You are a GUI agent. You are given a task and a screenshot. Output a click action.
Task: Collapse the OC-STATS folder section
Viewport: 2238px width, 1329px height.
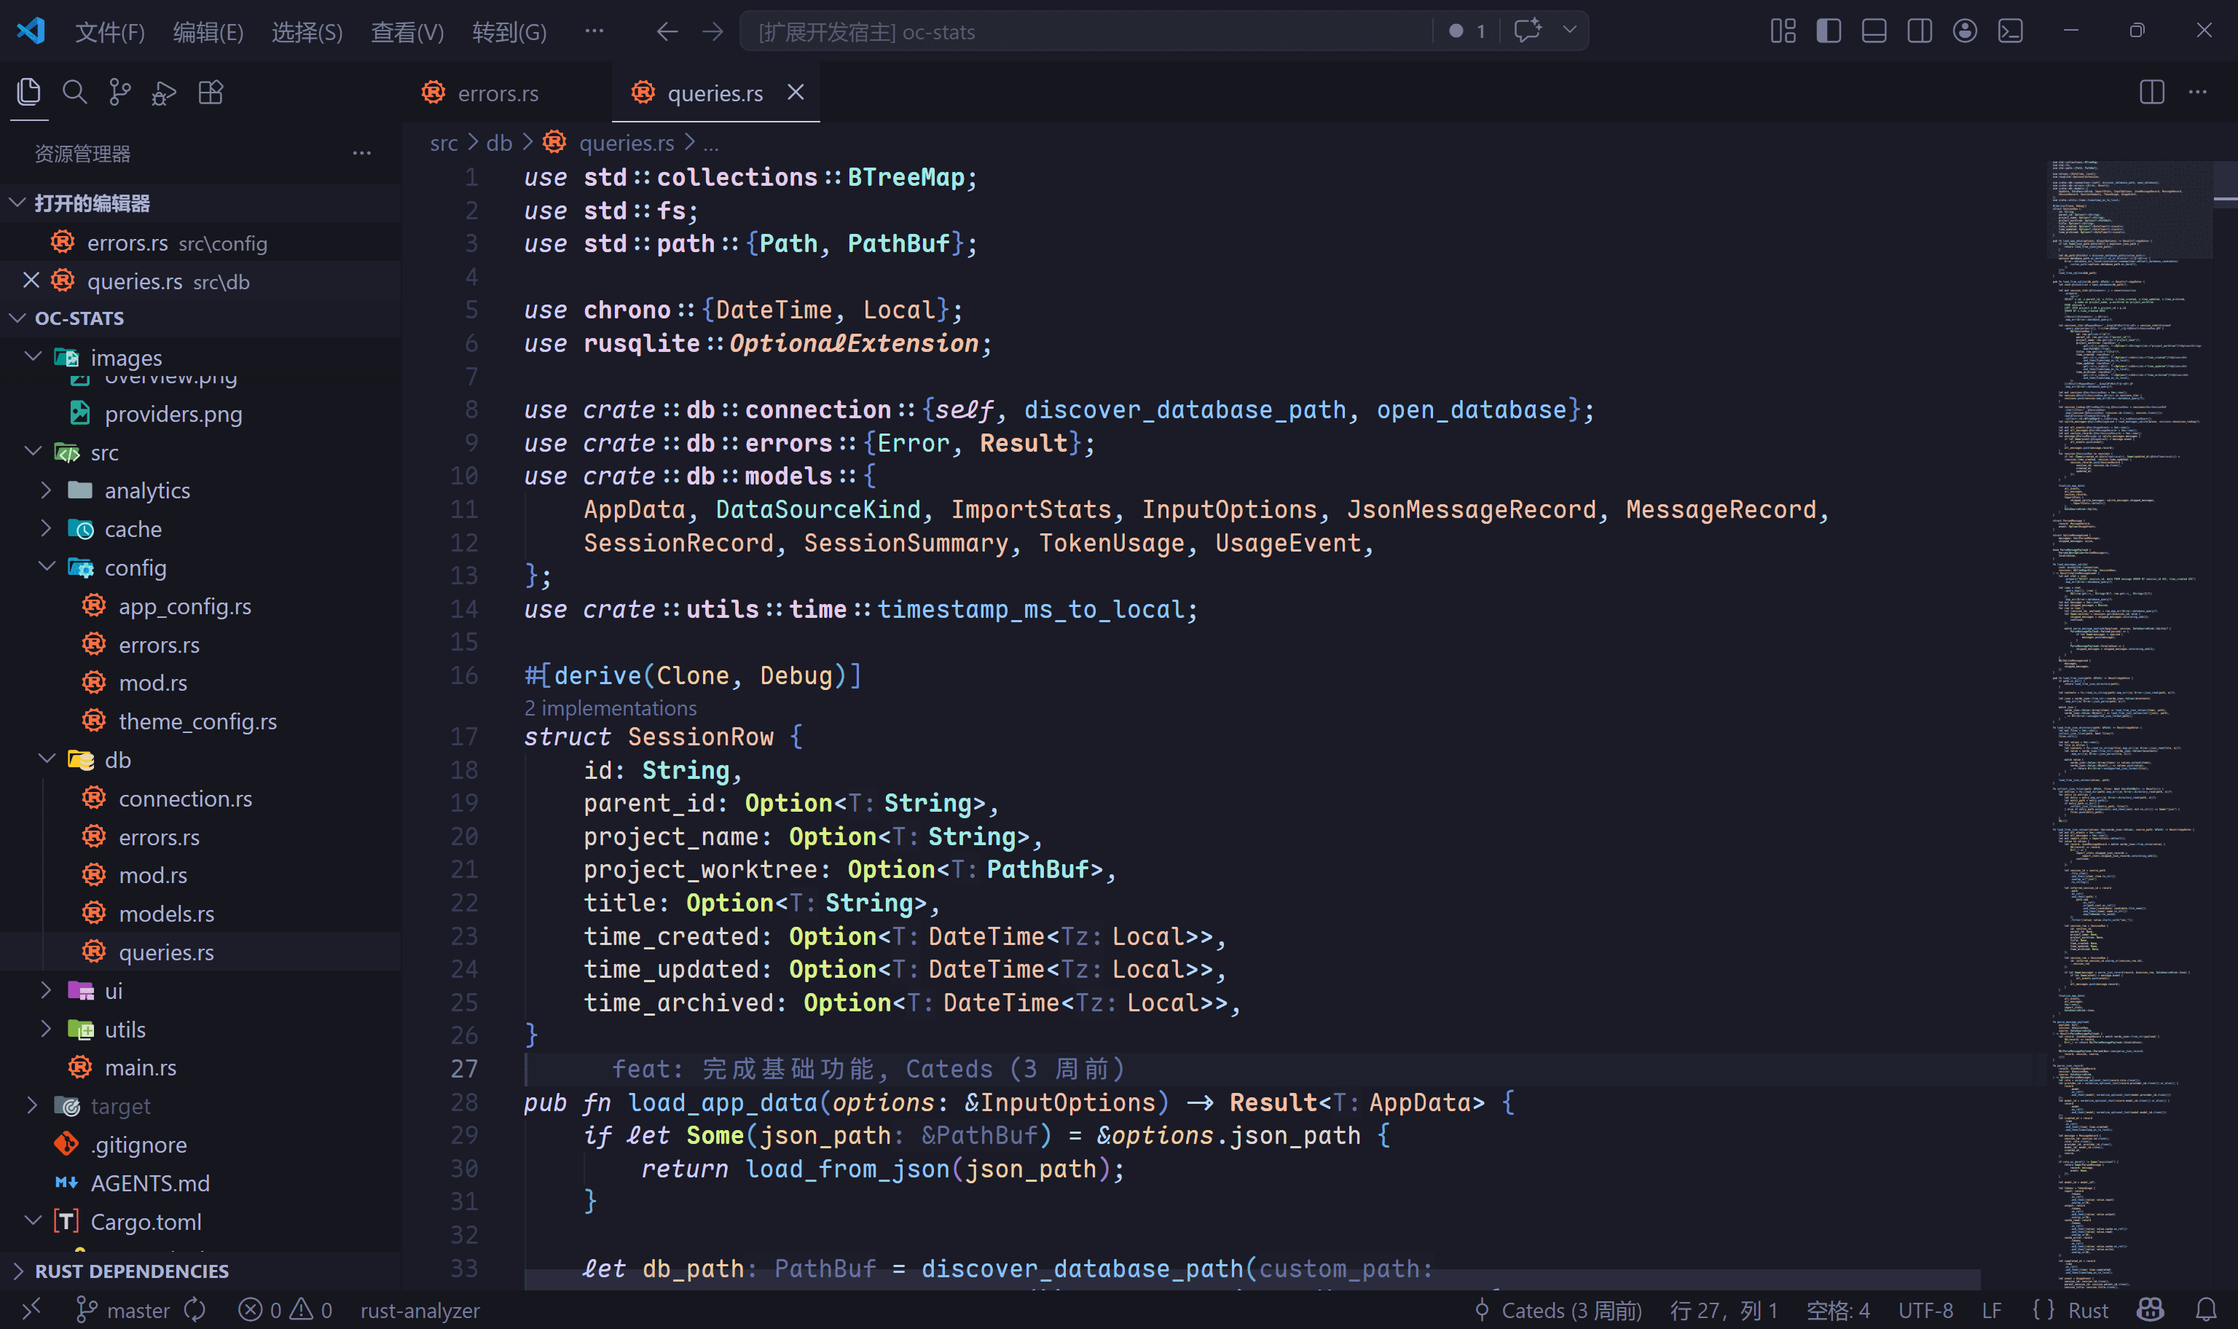tap(17, 318)
